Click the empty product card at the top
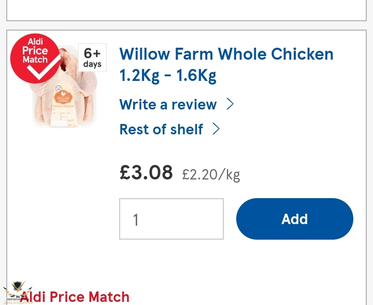This screenshot has height=305, width=373. [187, 9]
